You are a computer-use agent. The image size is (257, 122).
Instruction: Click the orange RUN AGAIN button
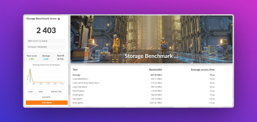47,103
